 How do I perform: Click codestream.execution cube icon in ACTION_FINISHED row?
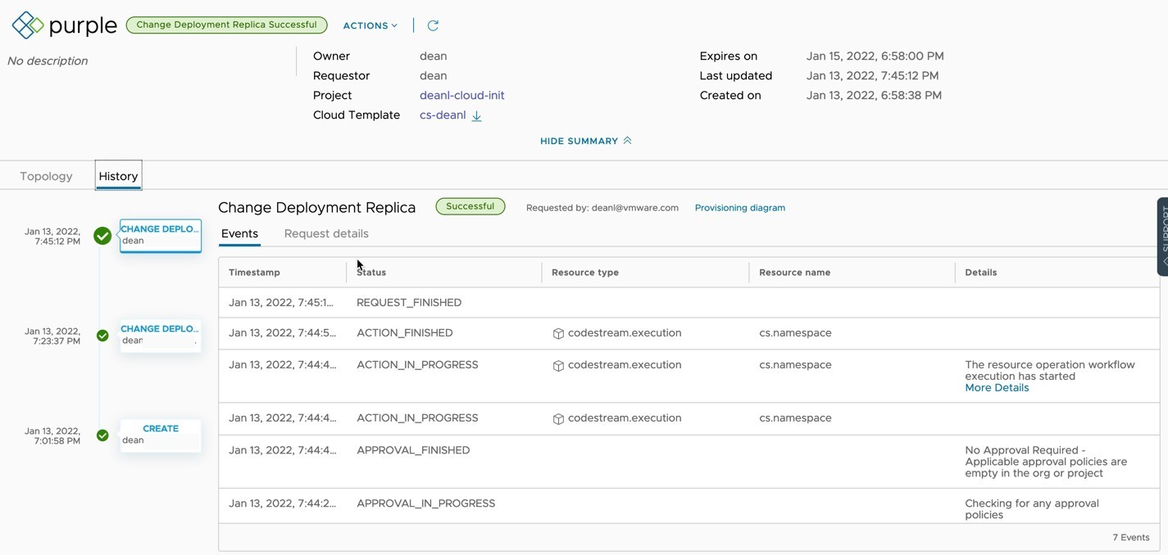(558, 333)
